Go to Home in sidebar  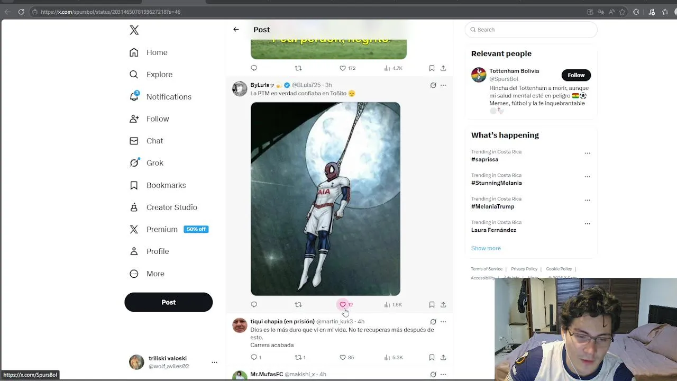(149, 52)
